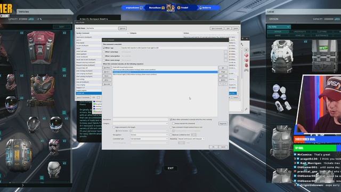Switch to the ARMOR filter tab
The image size is (341, 192).
(x=278, y=31)
